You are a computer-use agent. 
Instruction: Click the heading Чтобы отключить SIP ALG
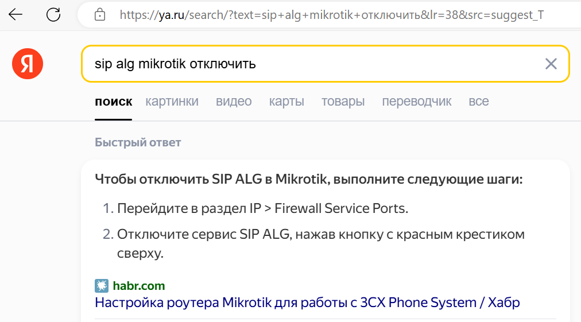pos(309,179)
